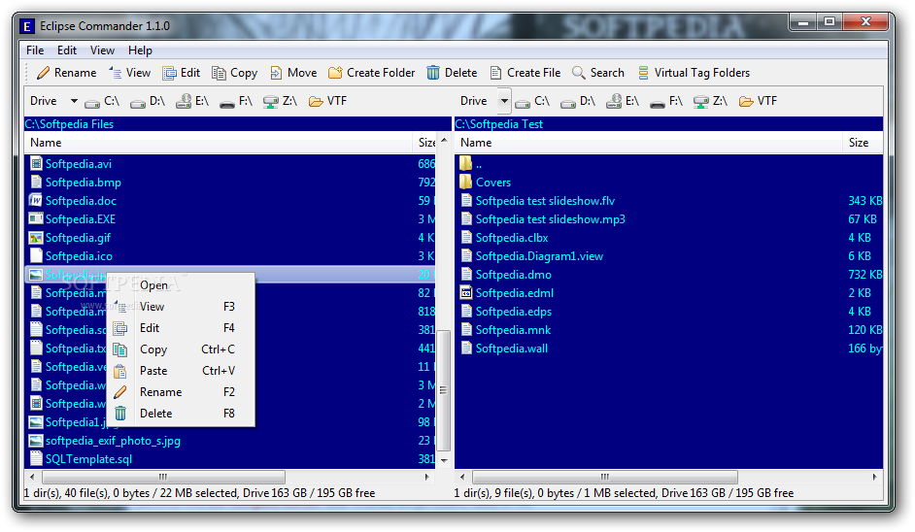This screenshot has width=915, height=532.
Task: Switch the right pane to drive F:\
Action: coord(665,102)
